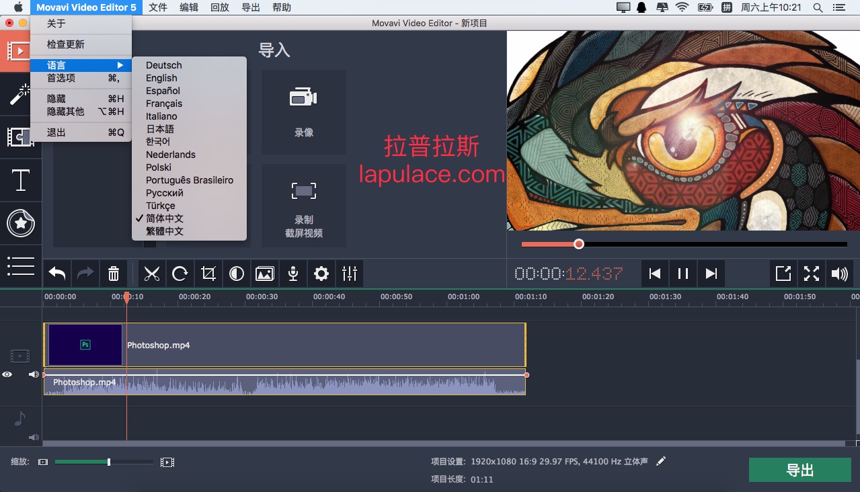This screenshot has width=860, height=492.
Task: Choose 退出 to quit application
Action: click(x=81, y=132)
